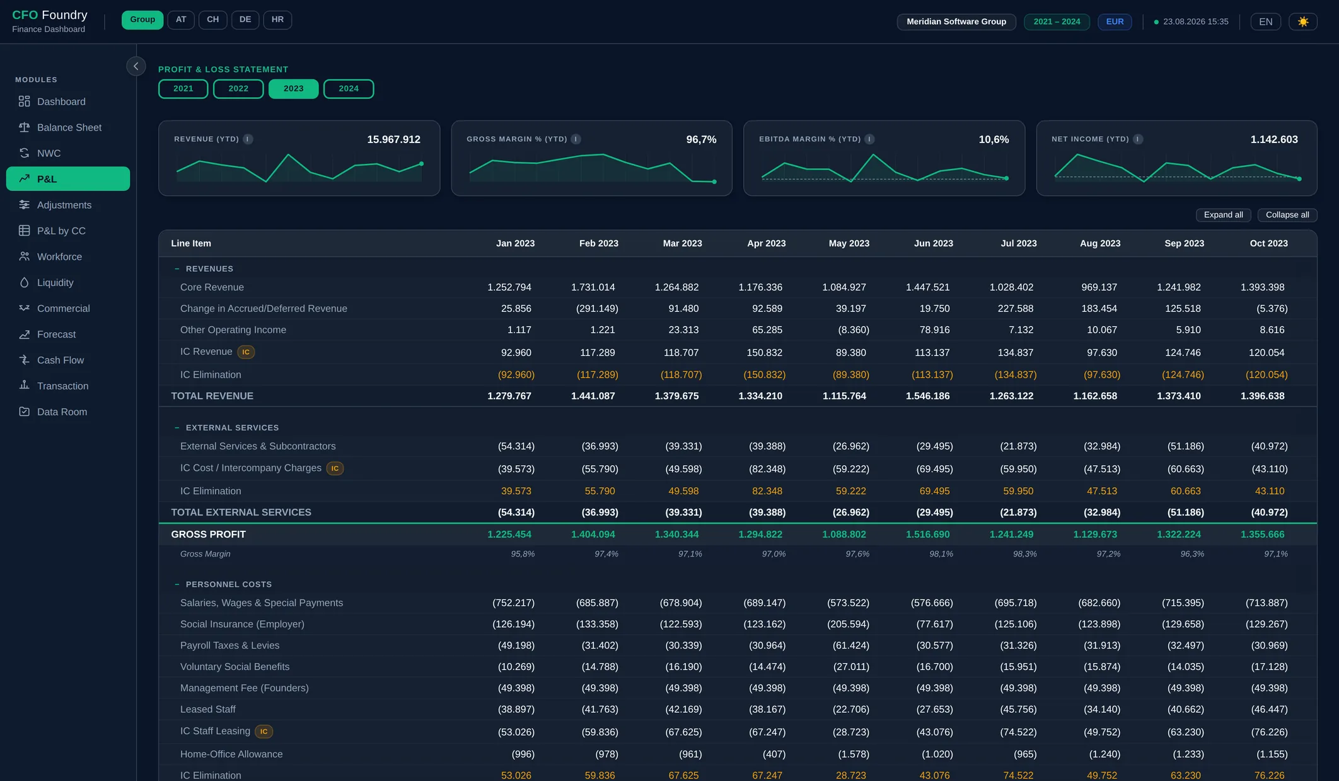Switch to the 2022 year tab
The width and height of the screenshot is (1339, 781).
coord(238,89)
